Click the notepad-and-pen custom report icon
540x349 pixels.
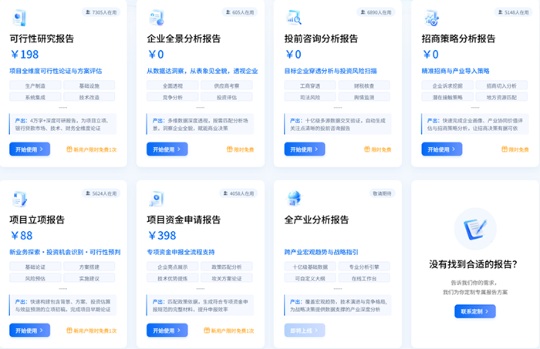coord(475,229)
